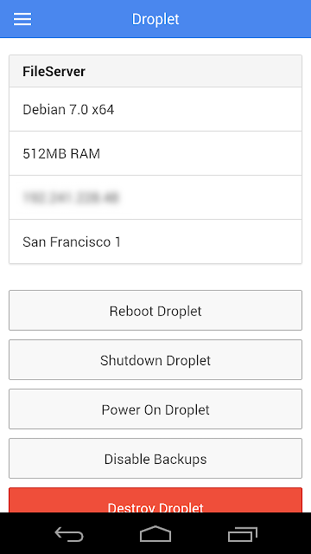Tap the San Francisco 1 region row

point(155,242)
